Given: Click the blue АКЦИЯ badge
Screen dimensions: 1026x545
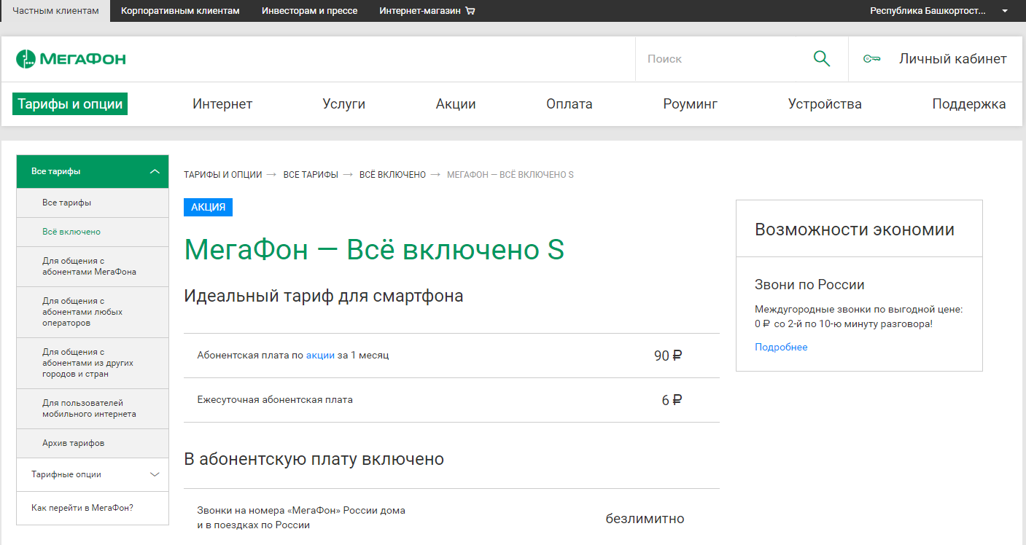Looking at the screenshot, I should tap(208, 207).
